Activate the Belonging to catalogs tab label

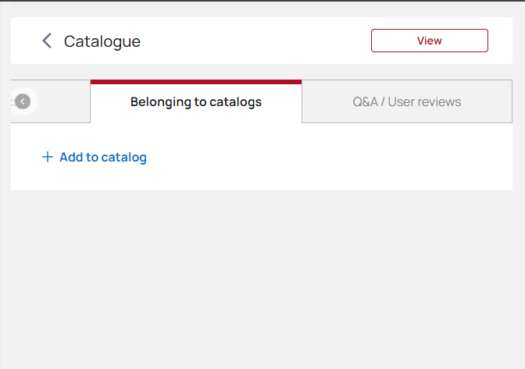pos(196,102)
